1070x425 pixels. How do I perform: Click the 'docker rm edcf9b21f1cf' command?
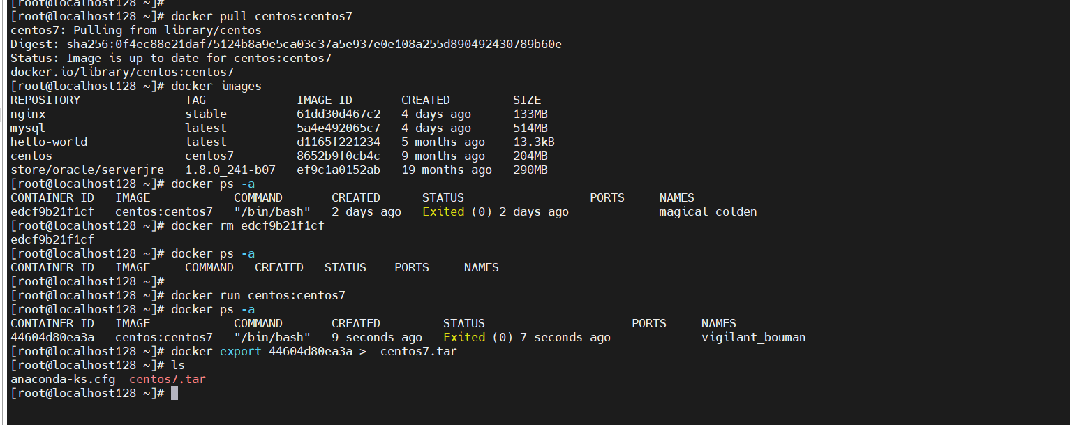[x=248, y=225]
